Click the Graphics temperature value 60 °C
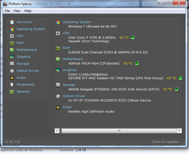Screen dimensions: 189x154 [x=172, y=78]
